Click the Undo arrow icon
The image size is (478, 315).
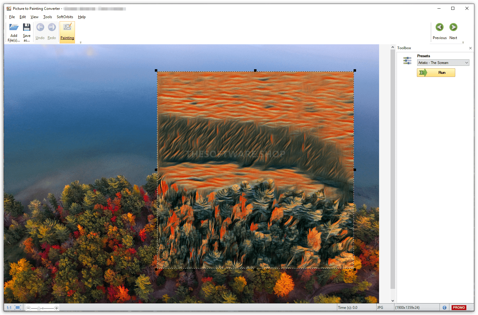[x=40, y=27]
